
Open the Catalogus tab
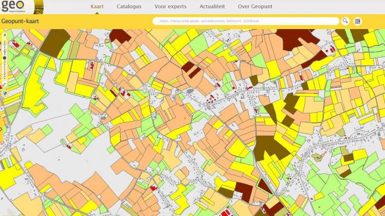[129, 7]
